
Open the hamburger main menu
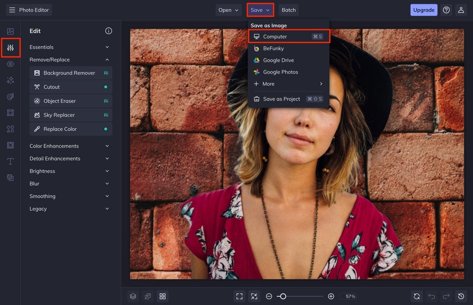[x=12, y=10]
